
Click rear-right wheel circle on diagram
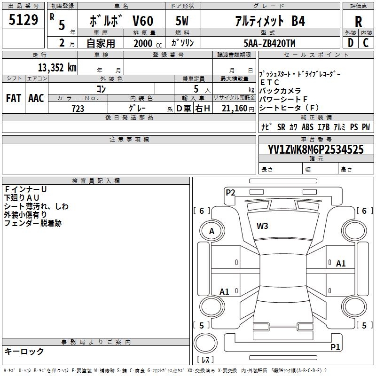click(354, 307)
